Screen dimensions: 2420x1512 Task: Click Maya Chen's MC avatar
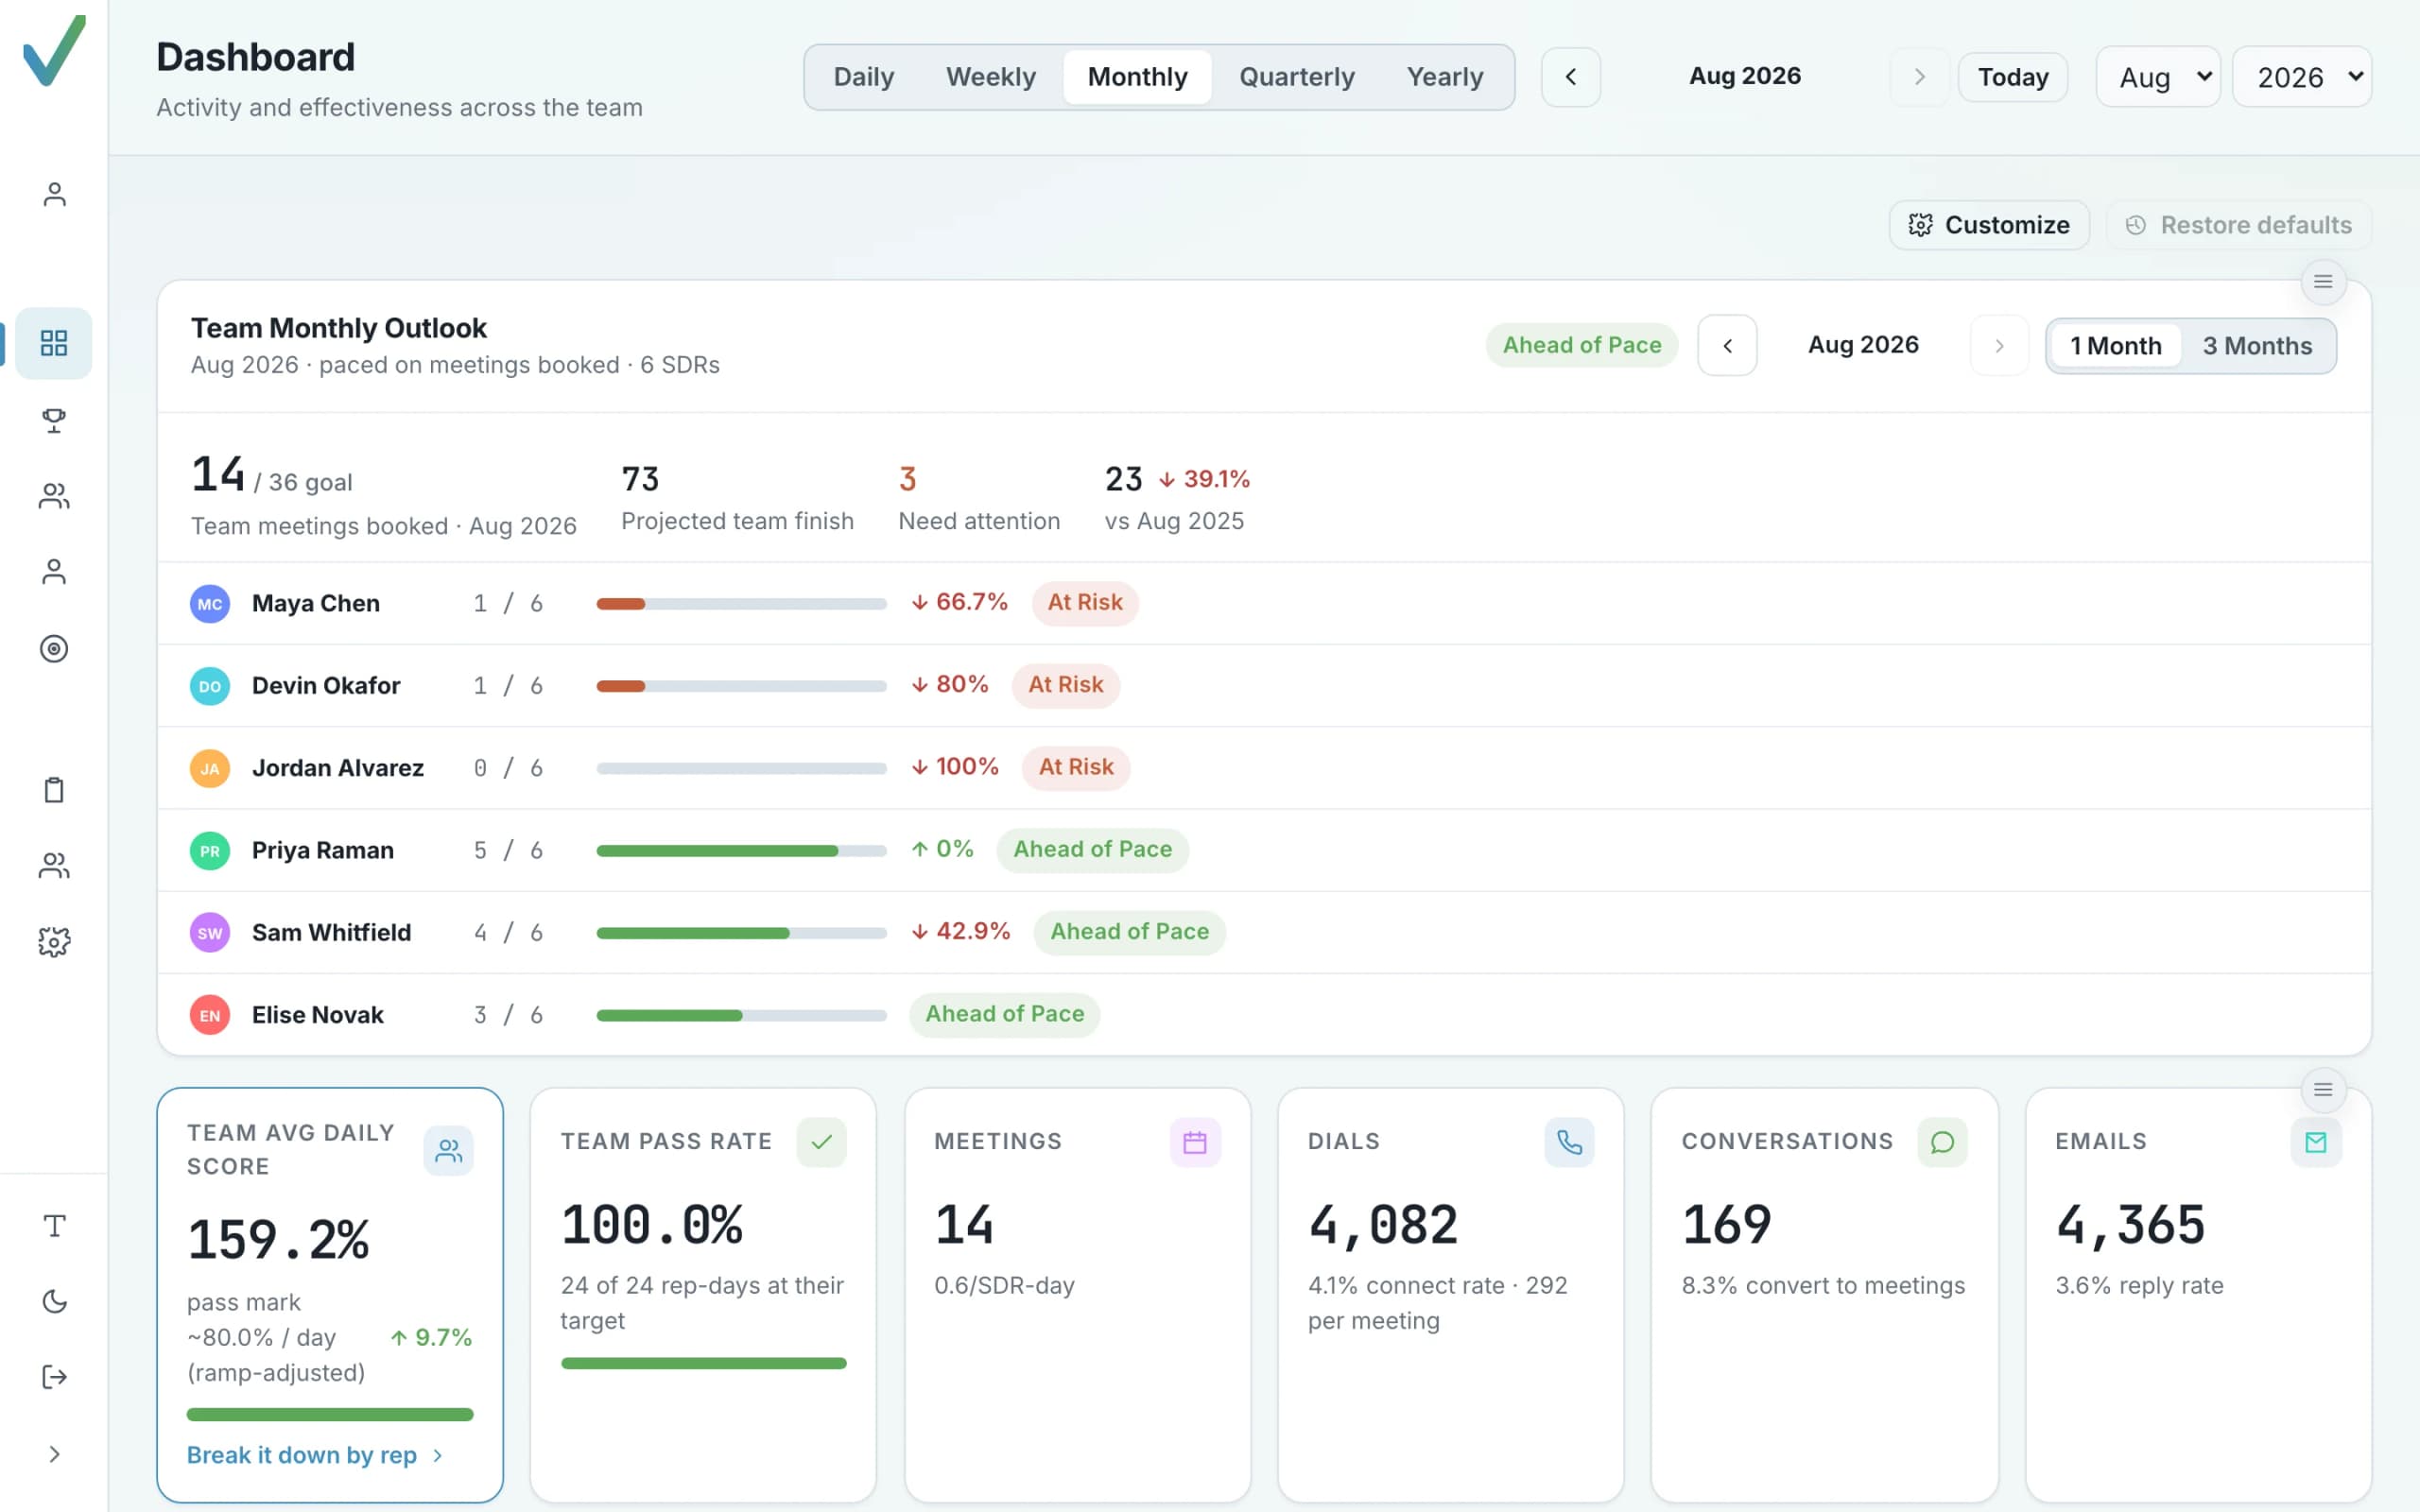(210, 604)
